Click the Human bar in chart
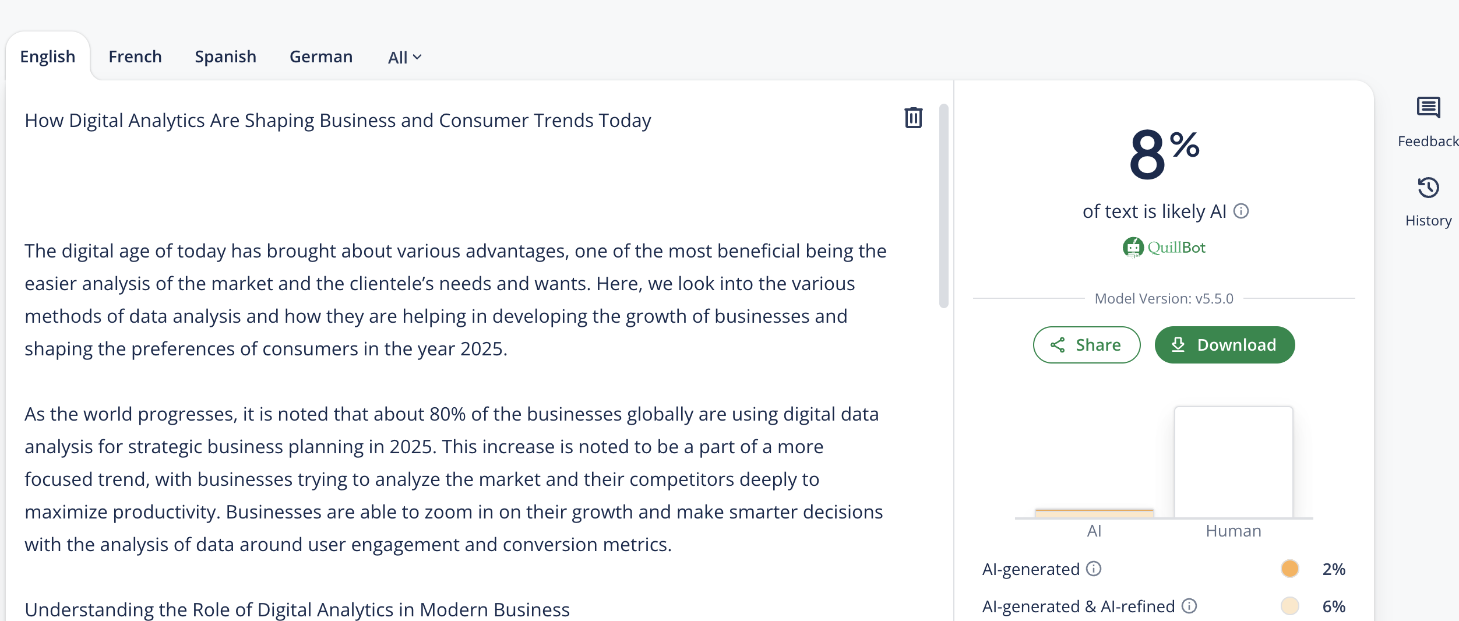The width and height of the screenshot is (1459, 621). pyautogui.click(x=1233, y=461)
